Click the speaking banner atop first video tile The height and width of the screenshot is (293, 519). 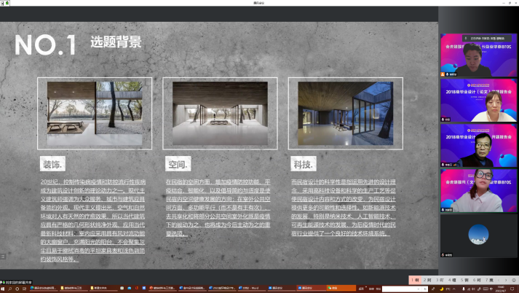(486, 39)
